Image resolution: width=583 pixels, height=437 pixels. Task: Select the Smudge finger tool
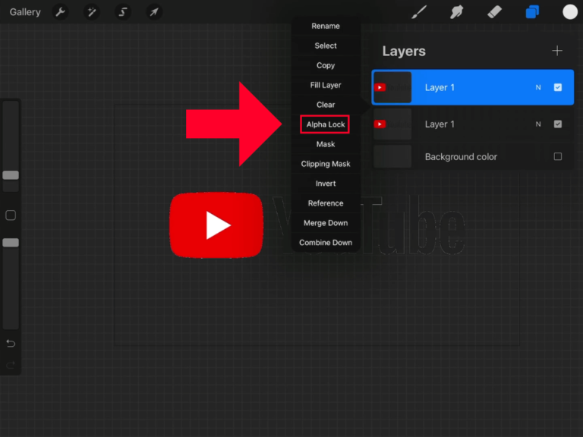click(456, 12)
